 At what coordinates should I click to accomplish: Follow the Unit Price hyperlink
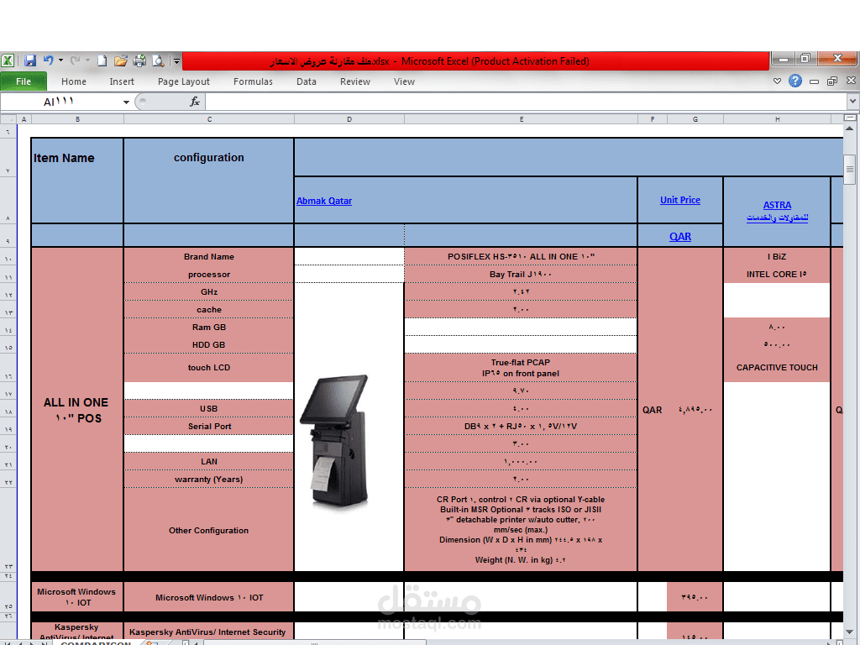680,200
